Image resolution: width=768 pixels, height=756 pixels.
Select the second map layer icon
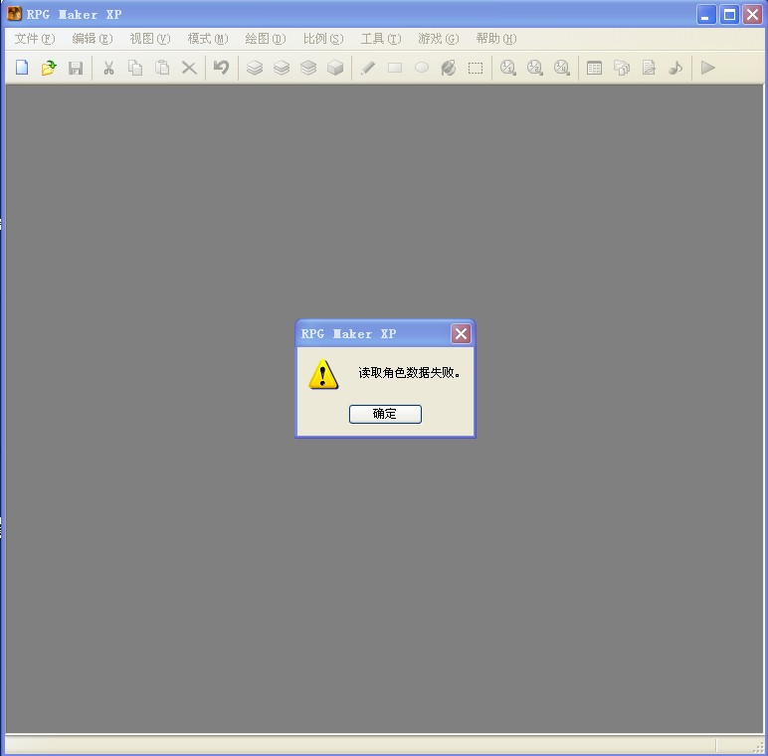tap(282, 68)
